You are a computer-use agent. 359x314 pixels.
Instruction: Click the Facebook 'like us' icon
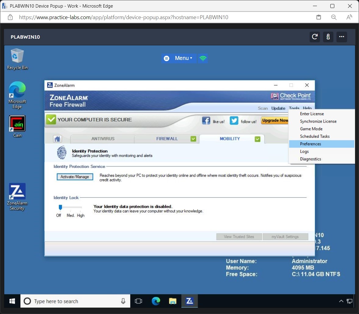[x=206, y=120]
